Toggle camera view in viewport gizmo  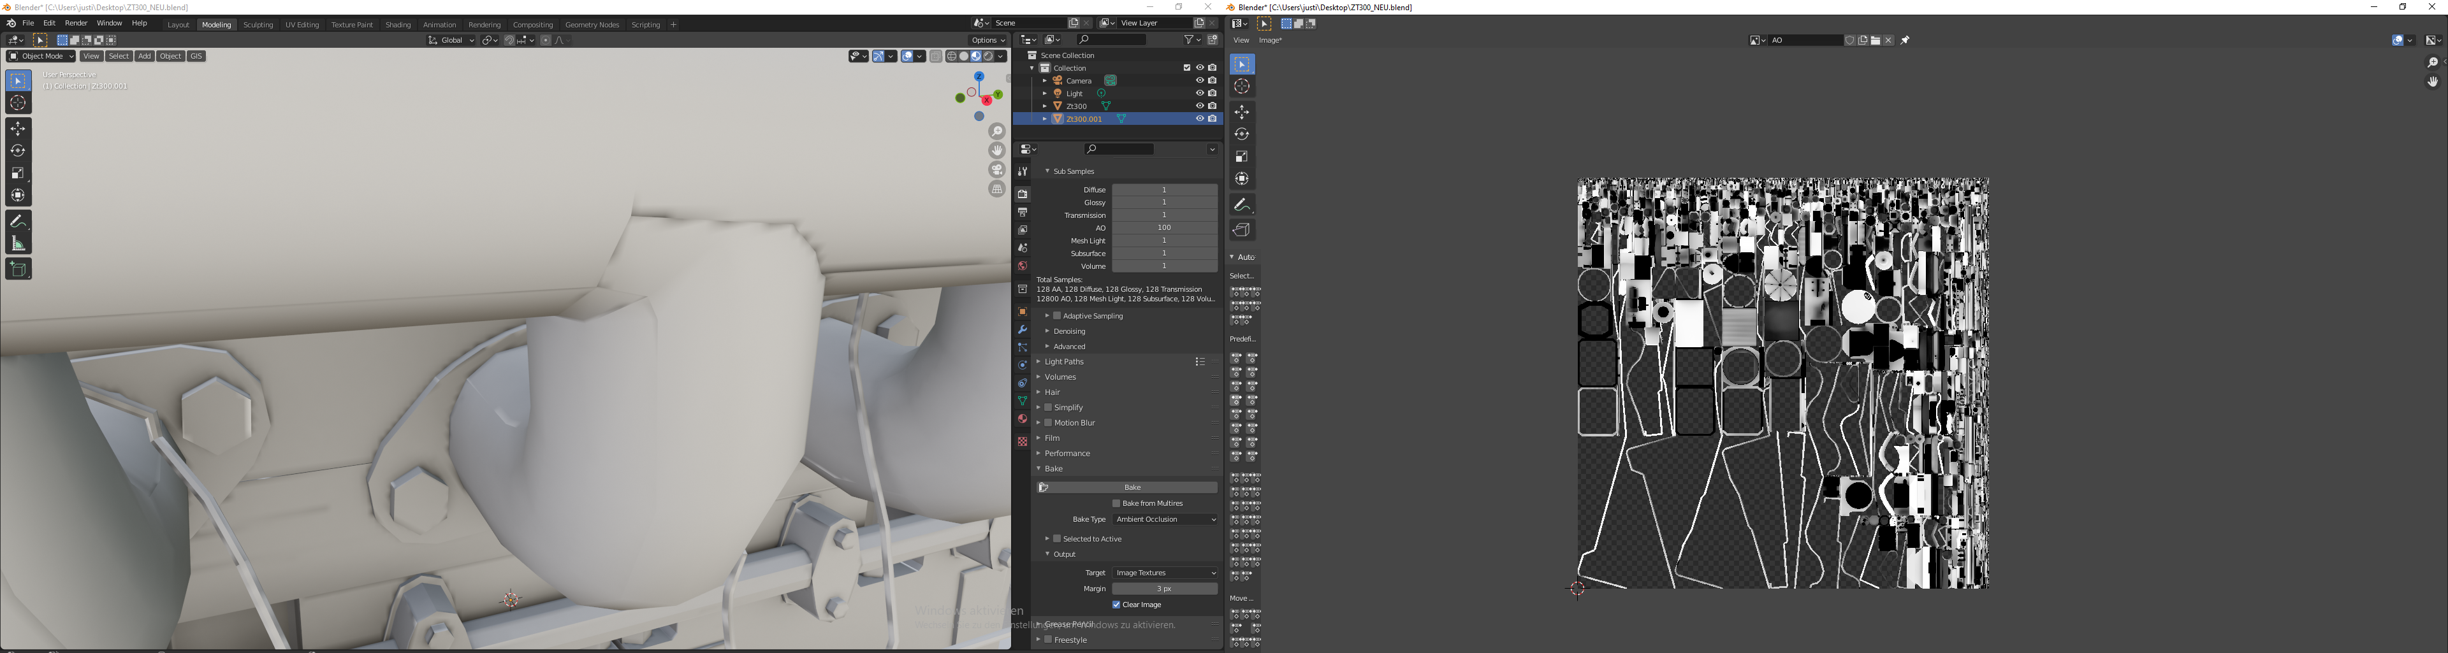997,170
